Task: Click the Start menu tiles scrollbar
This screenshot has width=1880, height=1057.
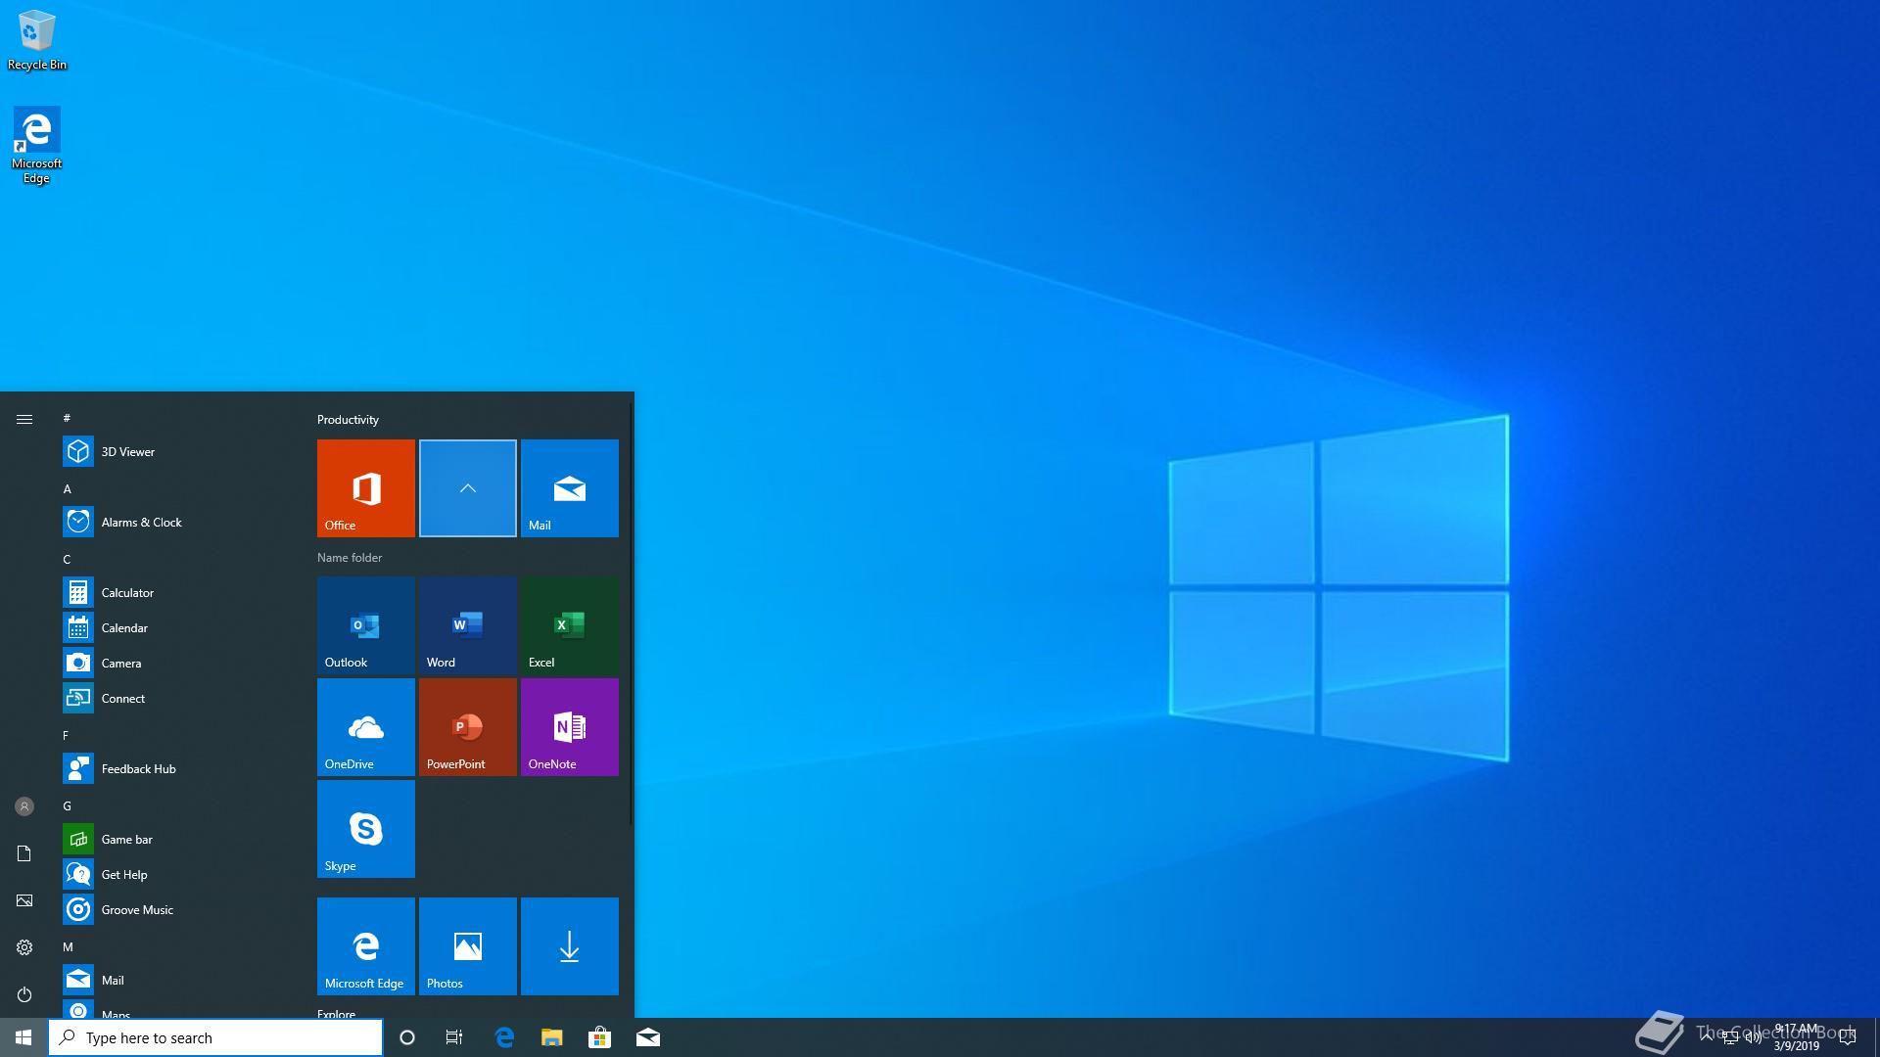Action: [632, 612]
